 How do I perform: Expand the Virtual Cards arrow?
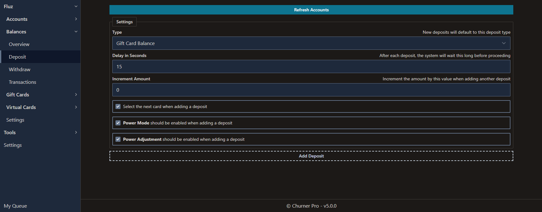coord(76,107)
